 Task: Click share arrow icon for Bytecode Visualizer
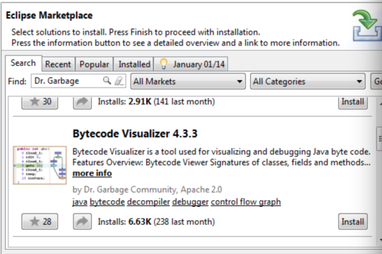click(82, 221)
